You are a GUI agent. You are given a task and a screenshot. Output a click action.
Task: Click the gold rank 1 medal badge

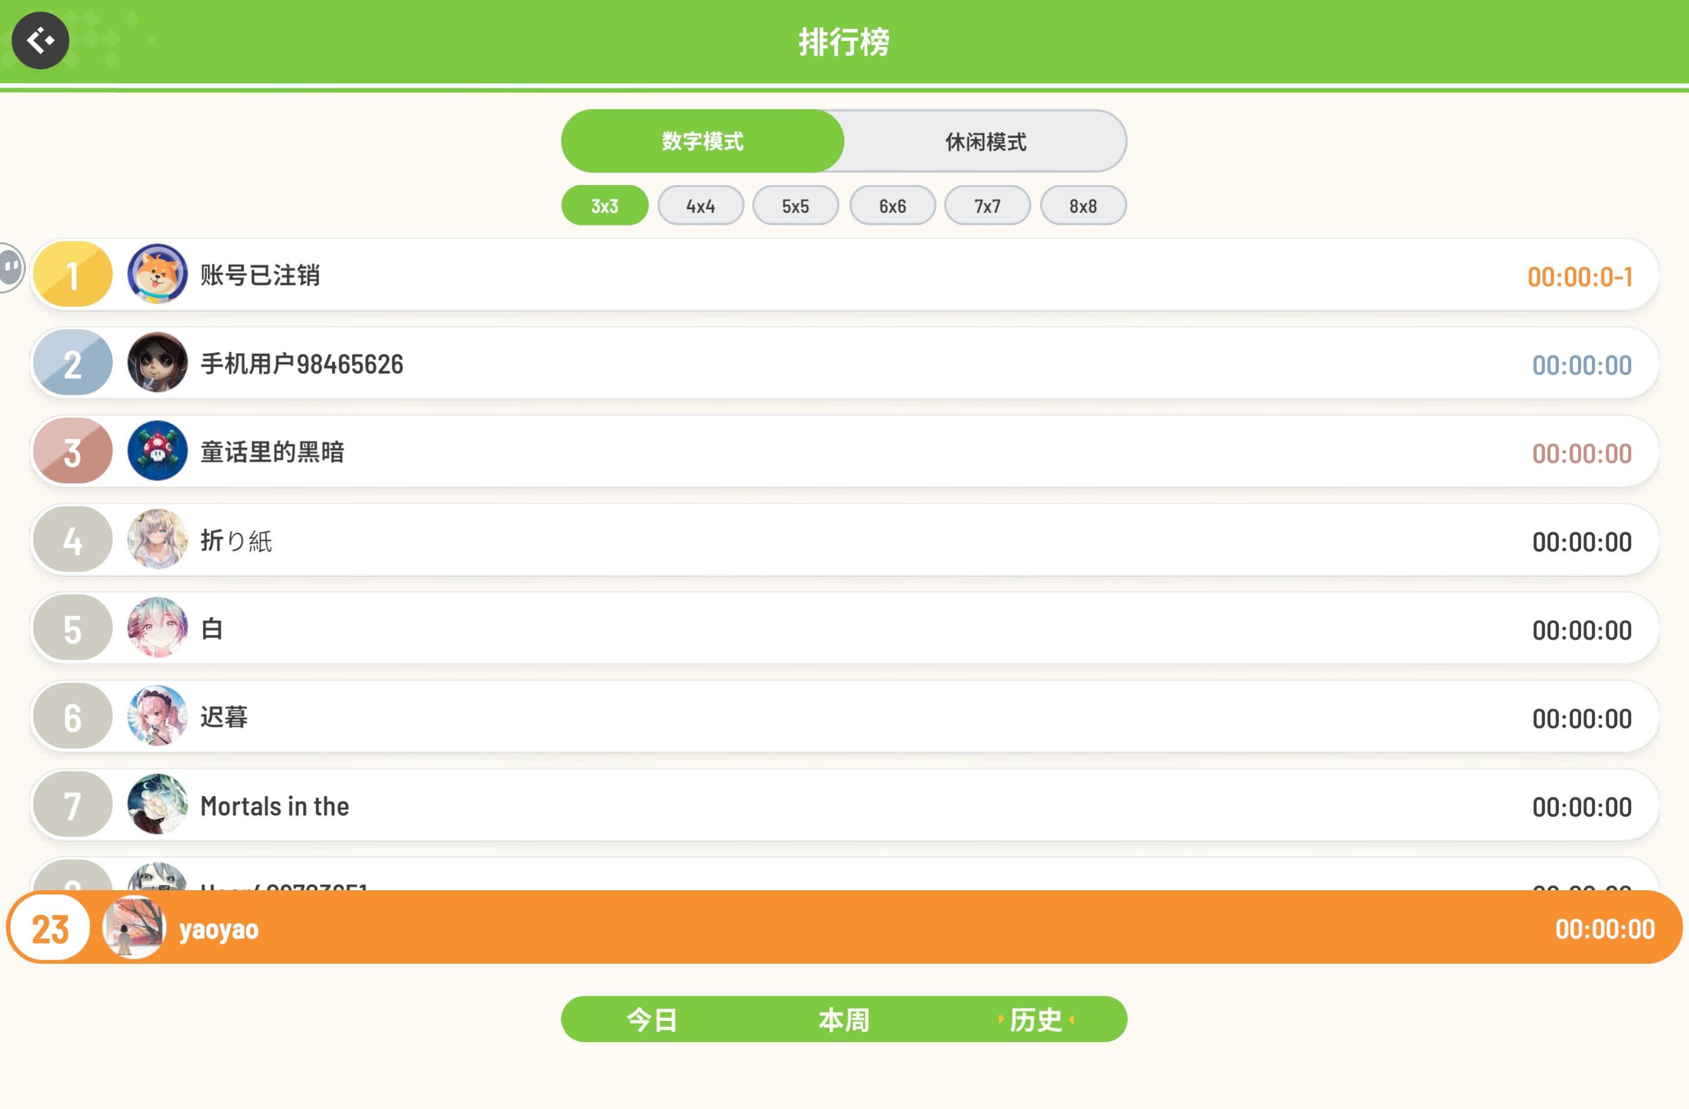tap(72, 274)
